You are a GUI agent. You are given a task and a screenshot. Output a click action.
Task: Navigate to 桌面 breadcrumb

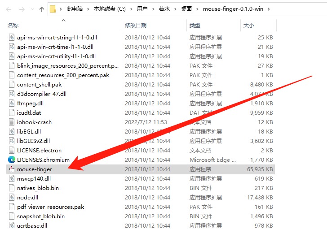pos(186,9)
